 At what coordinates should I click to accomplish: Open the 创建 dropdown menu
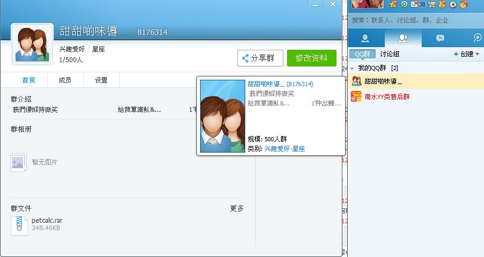click(466, 54)
